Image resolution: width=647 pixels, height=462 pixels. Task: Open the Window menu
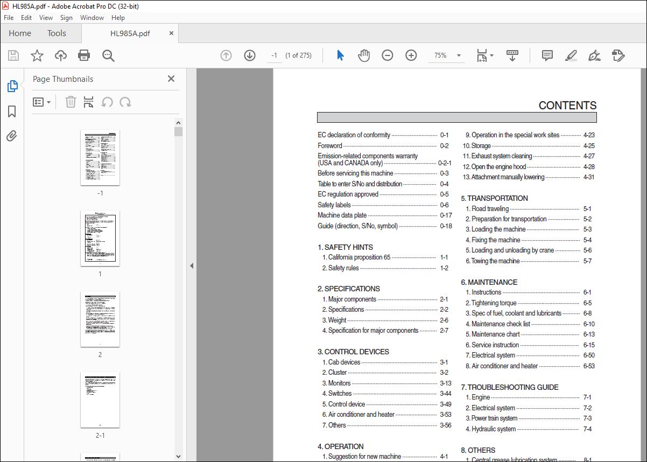[92, 18]
